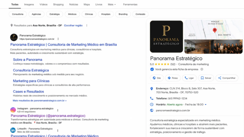Viewport: 244px width, 137px height.
Task: Click the Rotas directions button
Action: pyautogui.click(x=173, y=78)
